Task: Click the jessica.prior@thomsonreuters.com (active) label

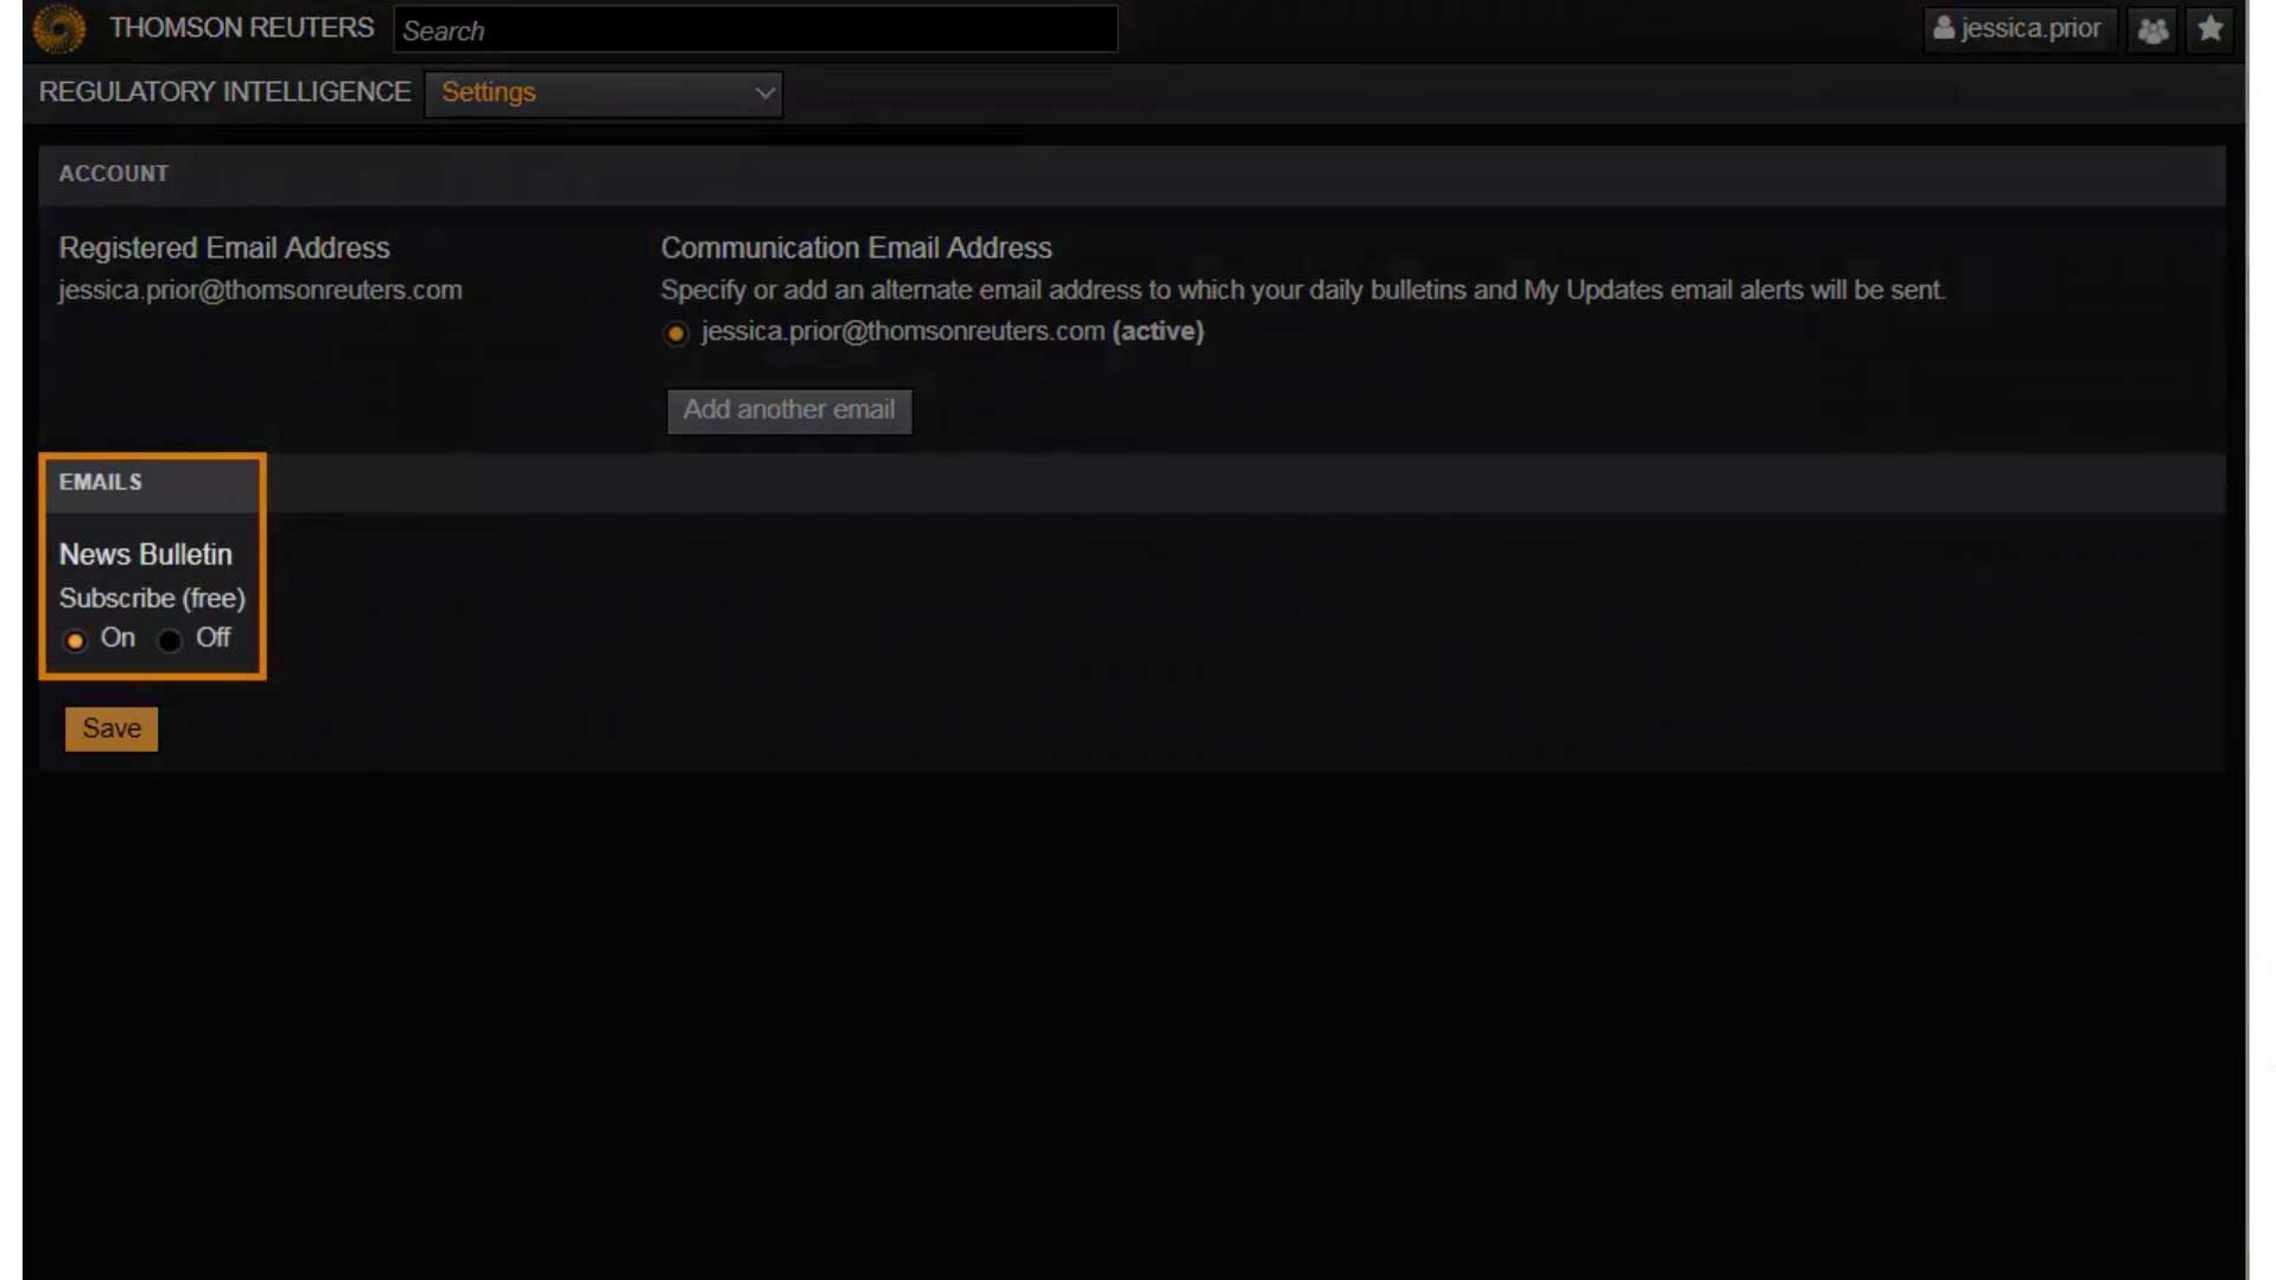Action: click(952, 331)
